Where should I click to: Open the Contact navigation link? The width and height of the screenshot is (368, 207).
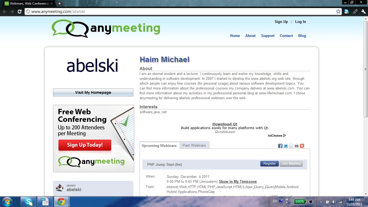click(x=286, y=36)
